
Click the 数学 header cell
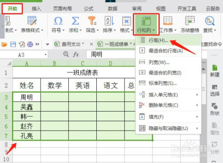coord(54,85)
